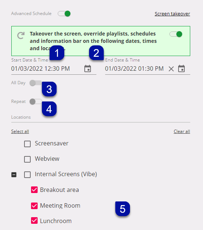Viewport: 203px width, 230px height.
Task: Click the circular repeat arrow icon in banner
Action: coord(21,36)
